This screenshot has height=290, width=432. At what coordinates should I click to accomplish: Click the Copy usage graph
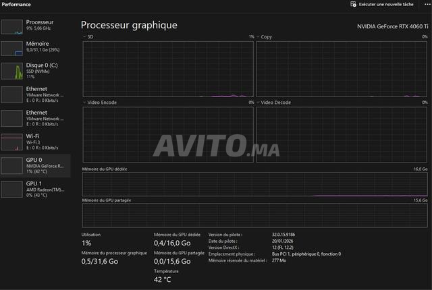pos(342,69)
